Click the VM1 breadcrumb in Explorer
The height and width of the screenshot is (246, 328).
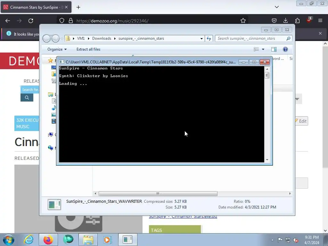click(x=81, y=38)
